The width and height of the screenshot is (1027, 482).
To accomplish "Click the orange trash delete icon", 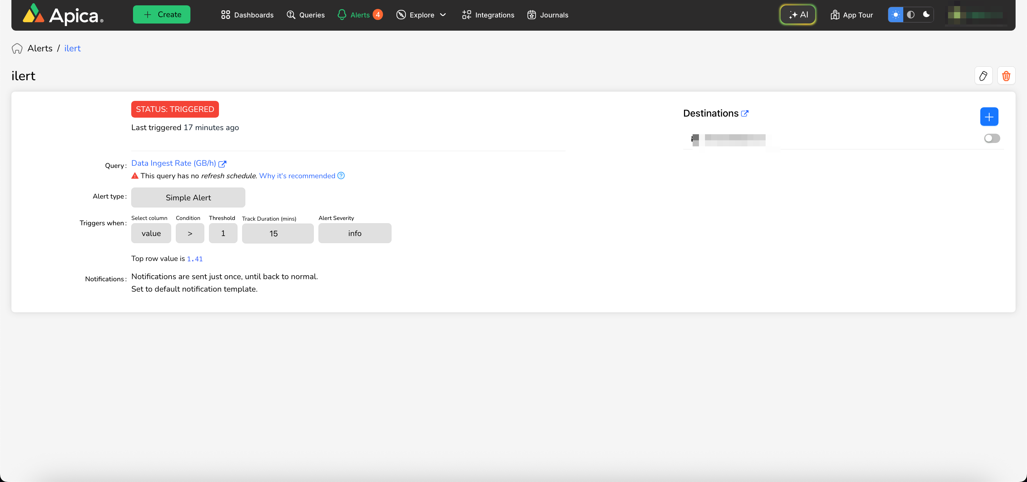I will click(x=1006, y=76).
